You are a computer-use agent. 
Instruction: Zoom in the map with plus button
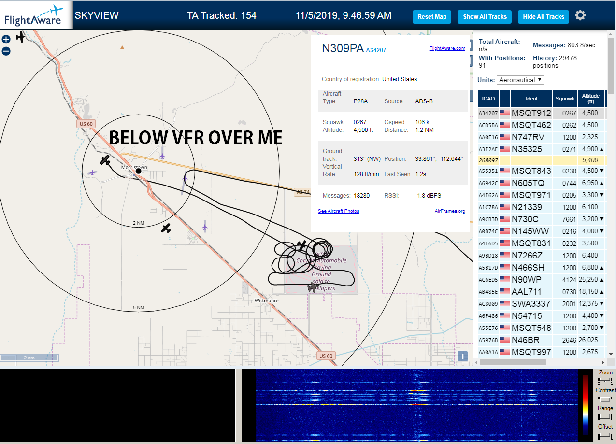(6, 39)
